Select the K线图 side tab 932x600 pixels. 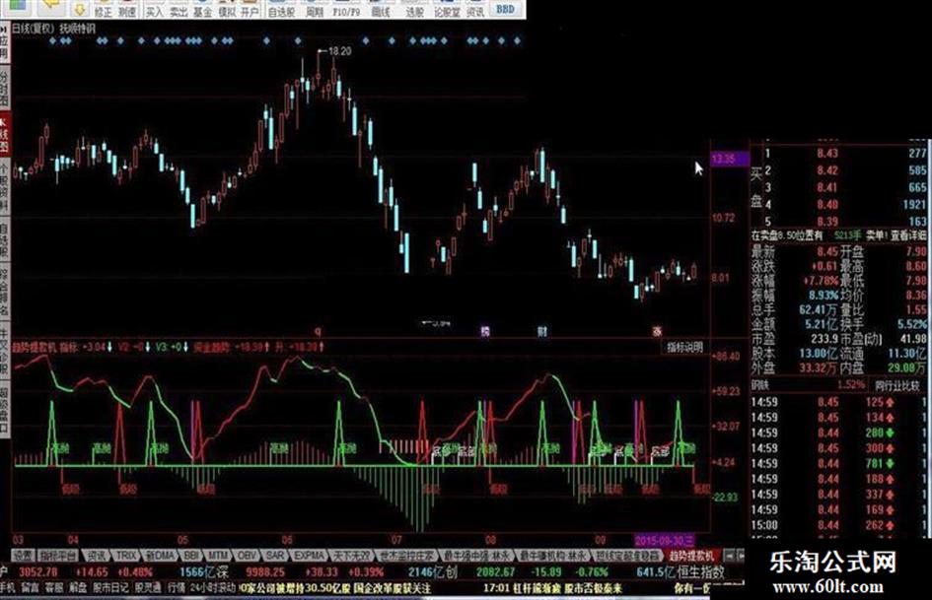point(5,134)
